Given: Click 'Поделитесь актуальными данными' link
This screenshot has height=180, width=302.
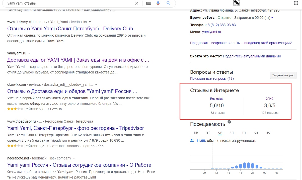Looking at the screenshot, I should 252,56.
